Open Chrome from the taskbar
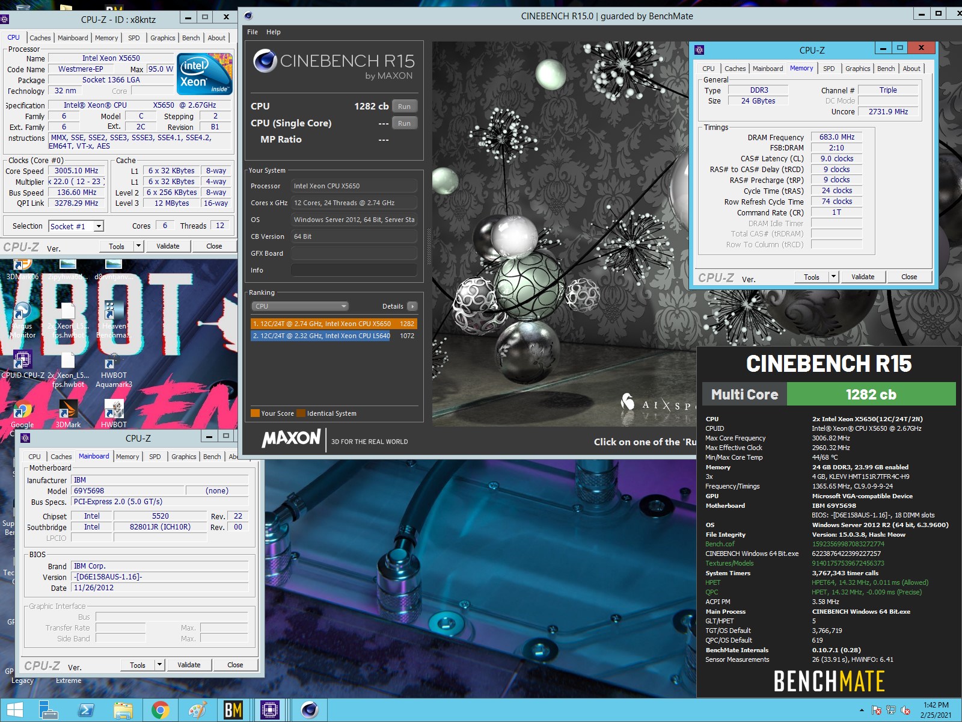The height and width of the screenshot is (722, 962). click(x=161, y=710)
